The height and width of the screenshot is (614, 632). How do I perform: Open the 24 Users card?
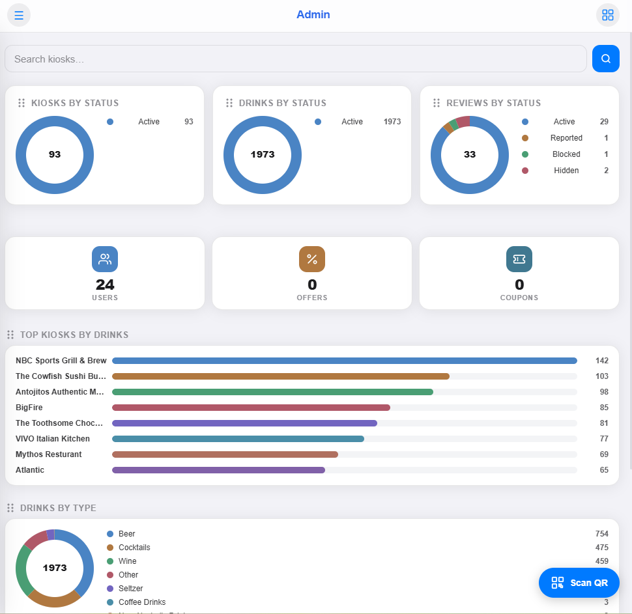105,273
